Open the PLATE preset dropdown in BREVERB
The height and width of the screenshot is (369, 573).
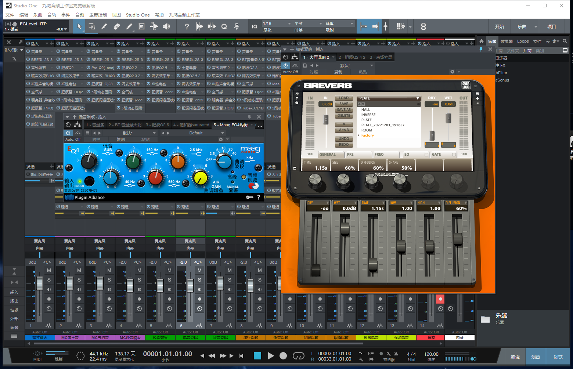pos(389,98)
